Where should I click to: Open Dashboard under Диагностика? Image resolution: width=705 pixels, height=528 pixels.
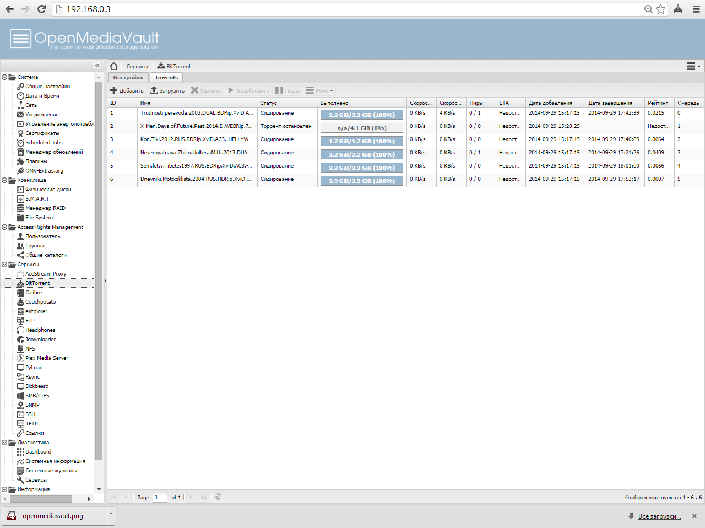38,452
